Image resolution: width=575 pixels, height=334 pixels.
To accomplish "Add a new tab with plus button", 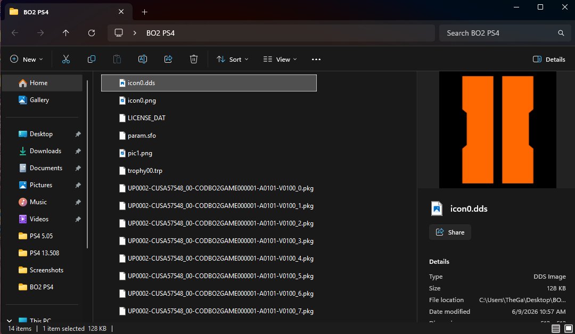I will (144, 12).
